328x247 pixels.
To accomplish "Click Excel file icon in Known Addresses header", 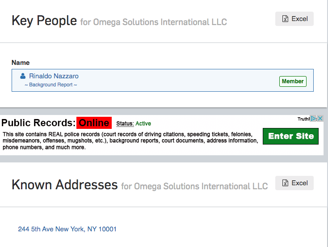I will point(285,183).
